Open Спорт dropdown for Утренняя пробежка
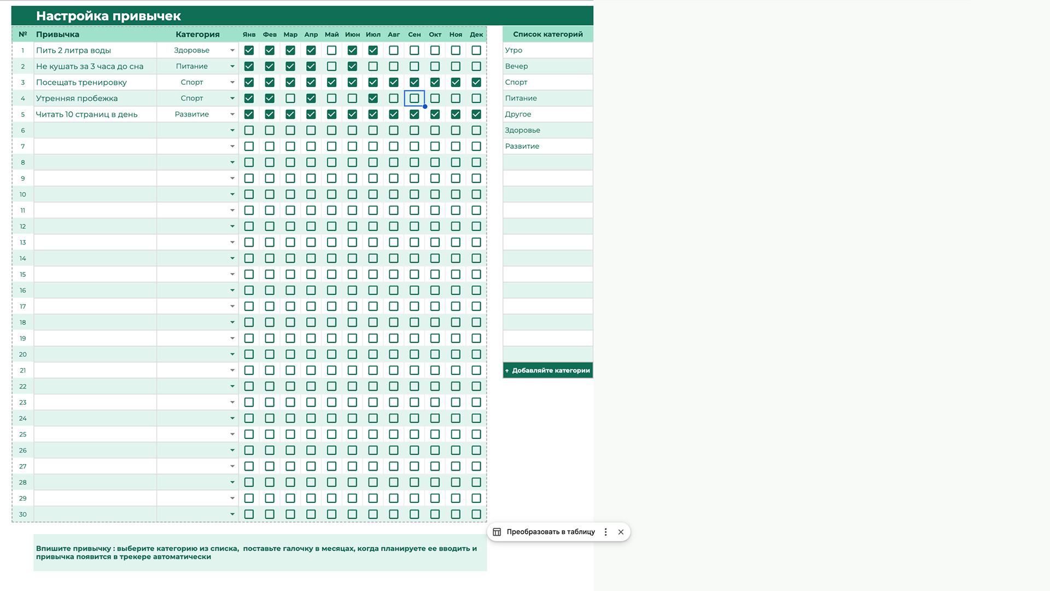Image resolution: width=1050 pixels, height=591 pixels. click(232, 99)
